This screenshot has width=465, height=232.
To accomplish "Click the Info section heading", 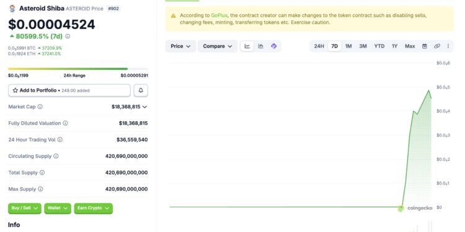I will (14, 225).
